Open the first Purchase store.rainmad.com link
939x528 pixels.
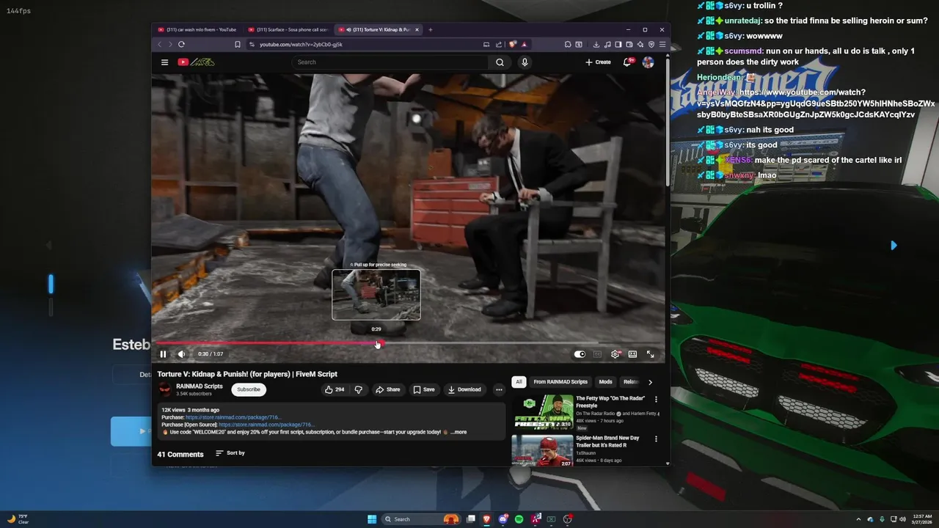pyautogui.click(x=233, y=417)
